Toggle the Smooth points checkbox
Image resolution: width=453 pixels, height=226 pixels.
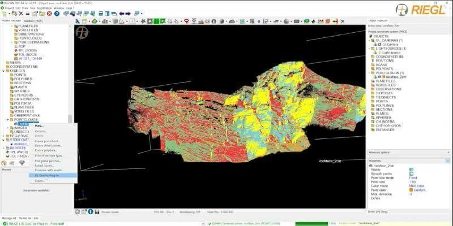coord(412,174)
